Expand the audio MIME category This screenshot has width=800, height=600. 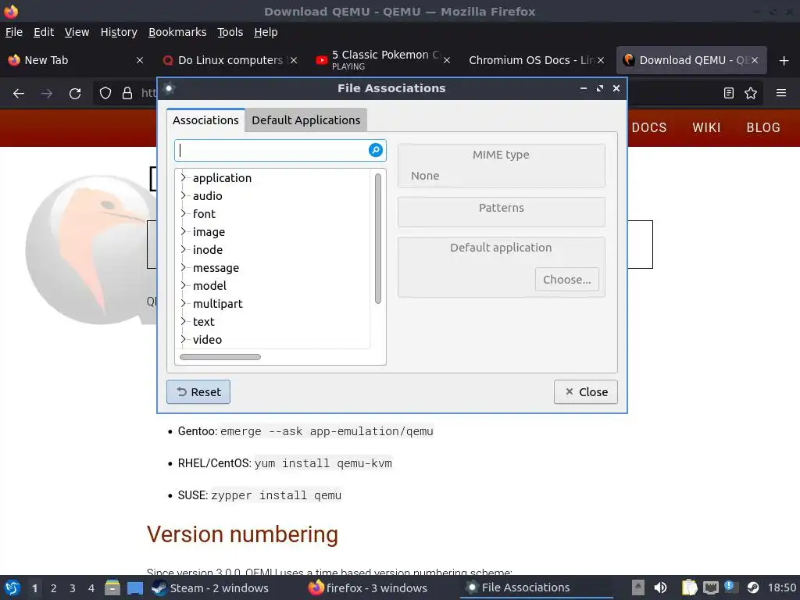click(183, 195)
